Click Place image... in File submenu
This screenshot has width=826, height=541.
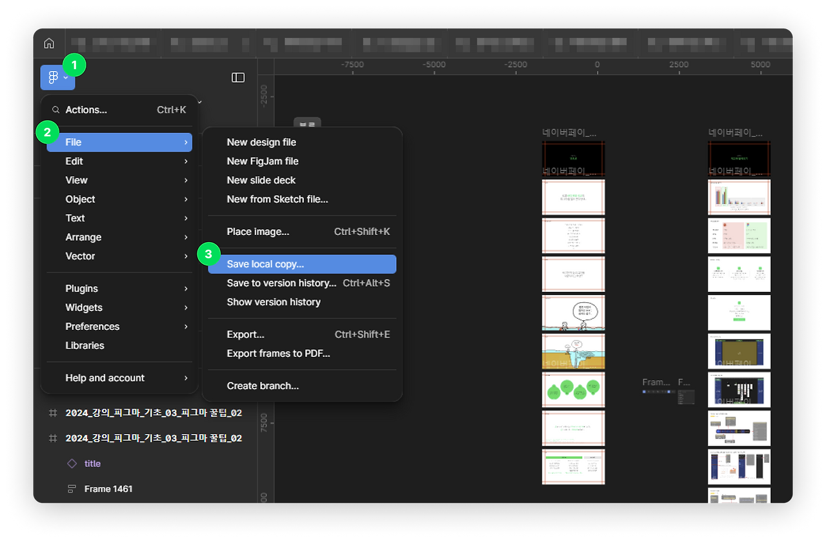pyautogui.click(x=302, y=232)
